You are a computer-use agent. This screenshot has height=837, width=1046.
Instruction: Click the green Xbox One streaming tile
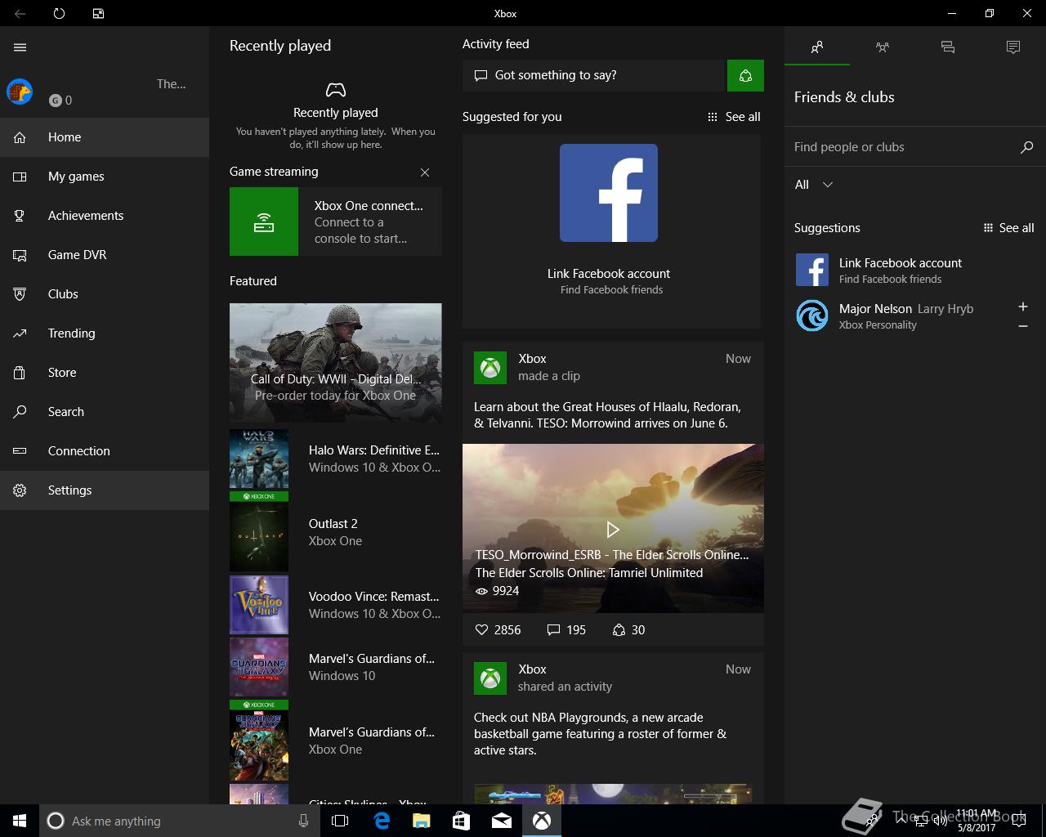point(264,222)
